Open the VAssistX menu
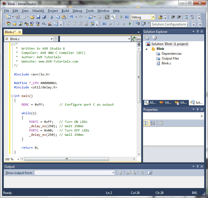The image size is (208, 198). pyautogui.click(x=38, y=11)
